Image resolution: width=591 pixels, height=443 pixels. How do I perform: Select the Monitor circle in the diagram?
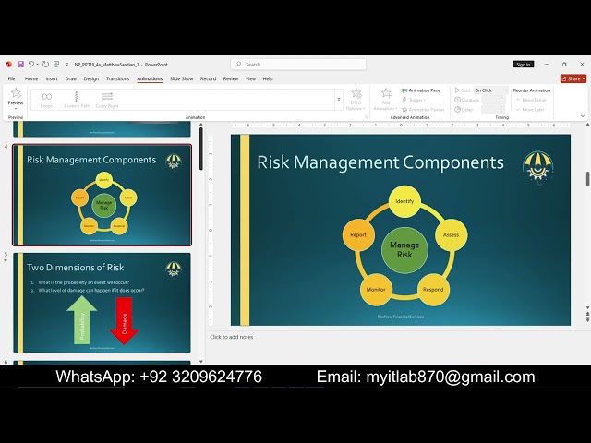click(x=376, y=289)
